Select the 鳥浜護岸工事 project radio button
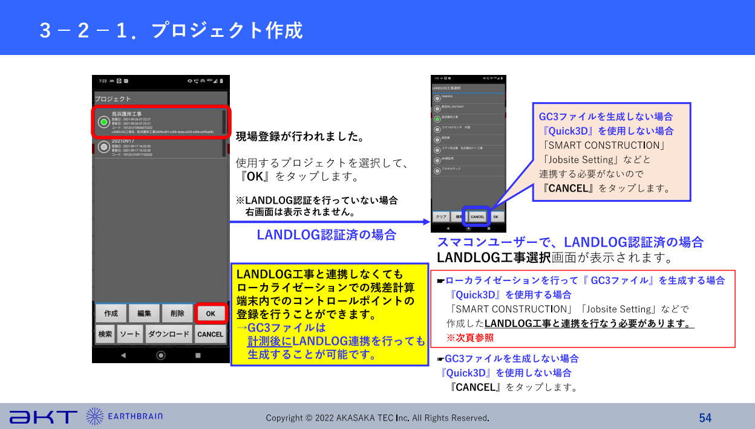This screenshot has height=429, width=755. point(104,123)
